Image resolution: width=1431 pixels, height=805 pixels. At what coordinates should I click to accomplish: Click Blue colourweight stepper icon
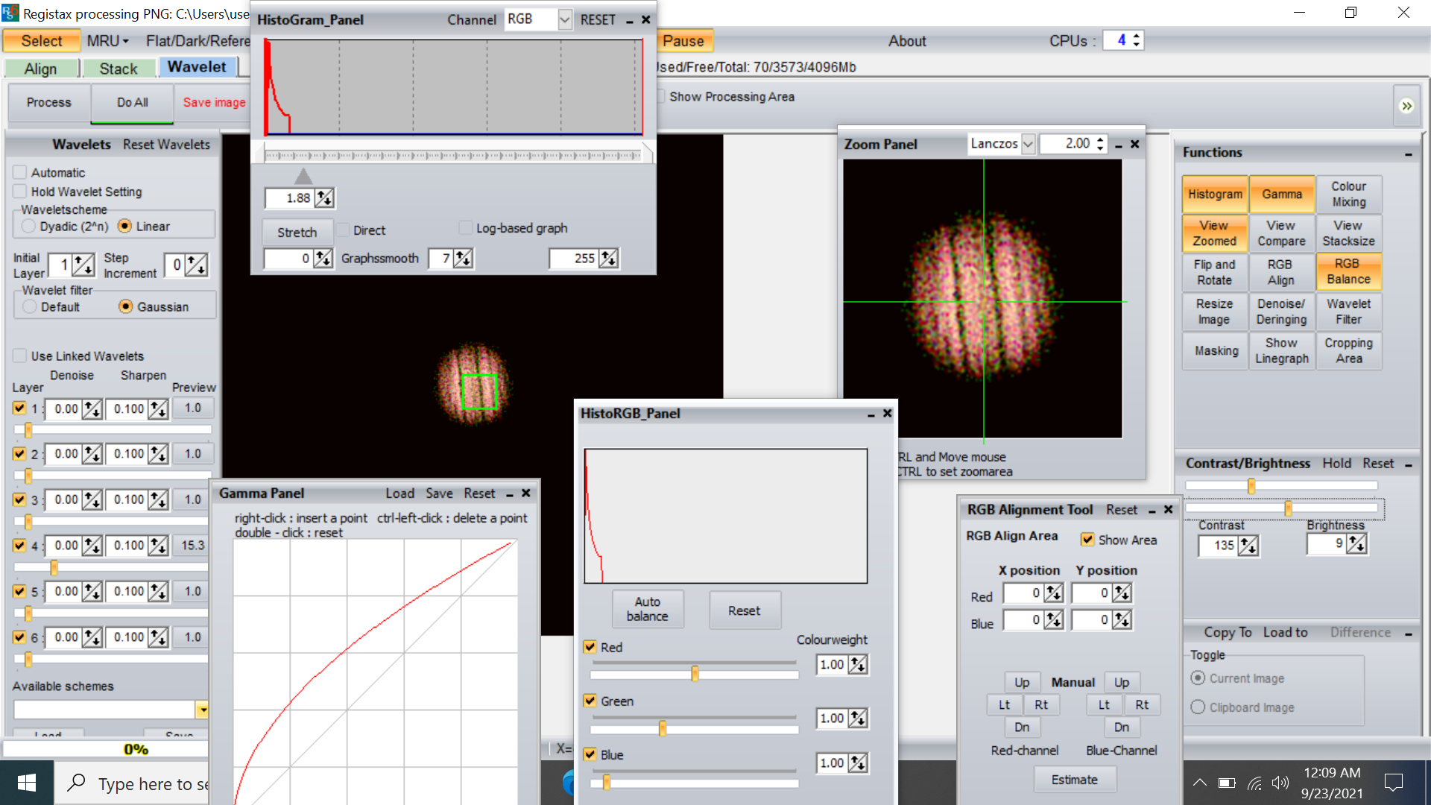pyautogui.click(x=859, y=763)
